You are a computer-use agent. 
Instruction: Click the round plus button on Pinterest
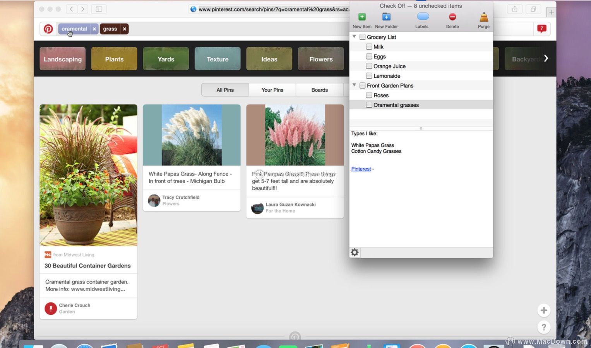coord(544,310)
